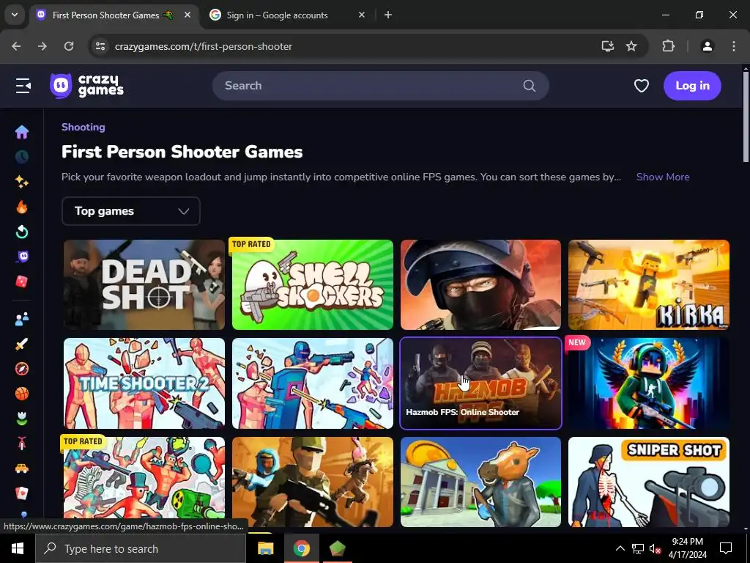The height and width of the screenshot is (563, 750).
Task: Open Recently played clock icon
Action: tap(21, 157)
